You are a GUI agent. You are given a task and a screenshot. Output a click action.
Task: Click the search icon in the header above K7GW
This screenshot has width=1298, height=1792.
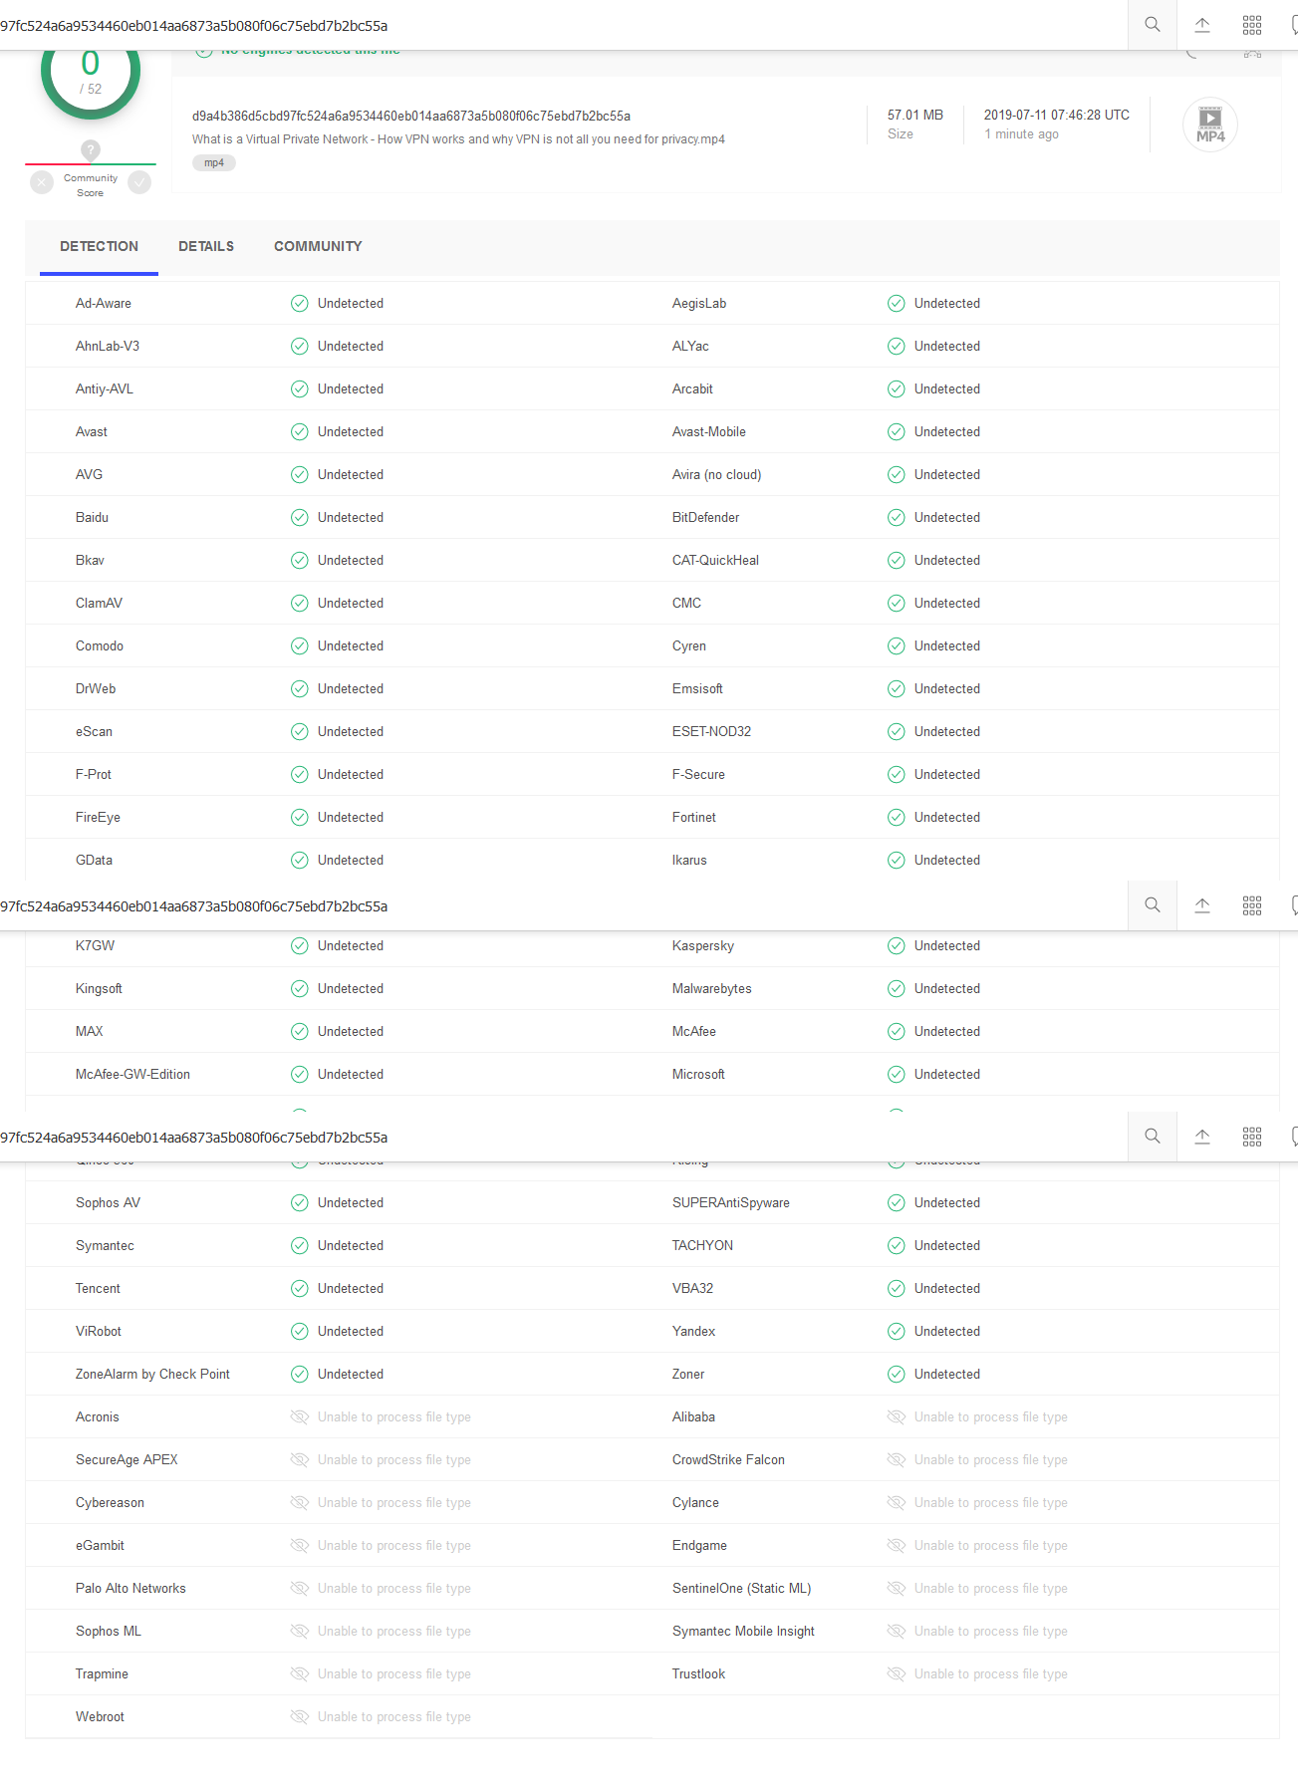click(1153, 905)
